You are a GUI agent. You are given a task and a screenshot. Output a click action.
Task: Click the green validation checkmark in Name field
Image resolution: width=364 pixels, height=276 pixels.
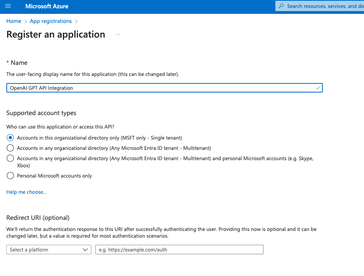click(x=318, y=87)
